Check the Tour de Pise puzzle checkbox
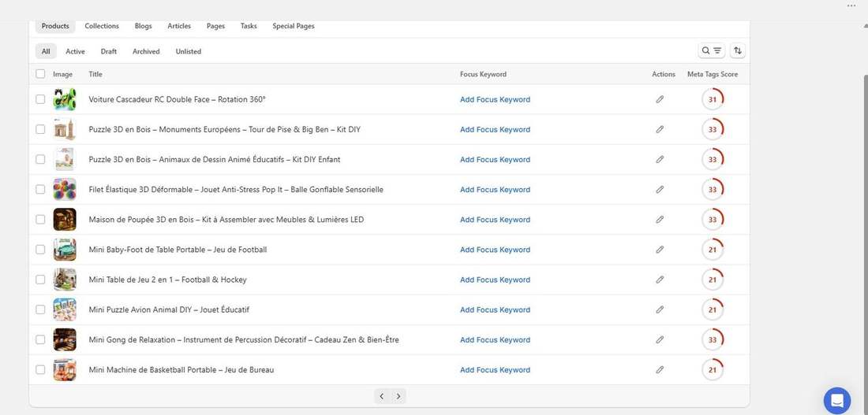 (40, 129)
